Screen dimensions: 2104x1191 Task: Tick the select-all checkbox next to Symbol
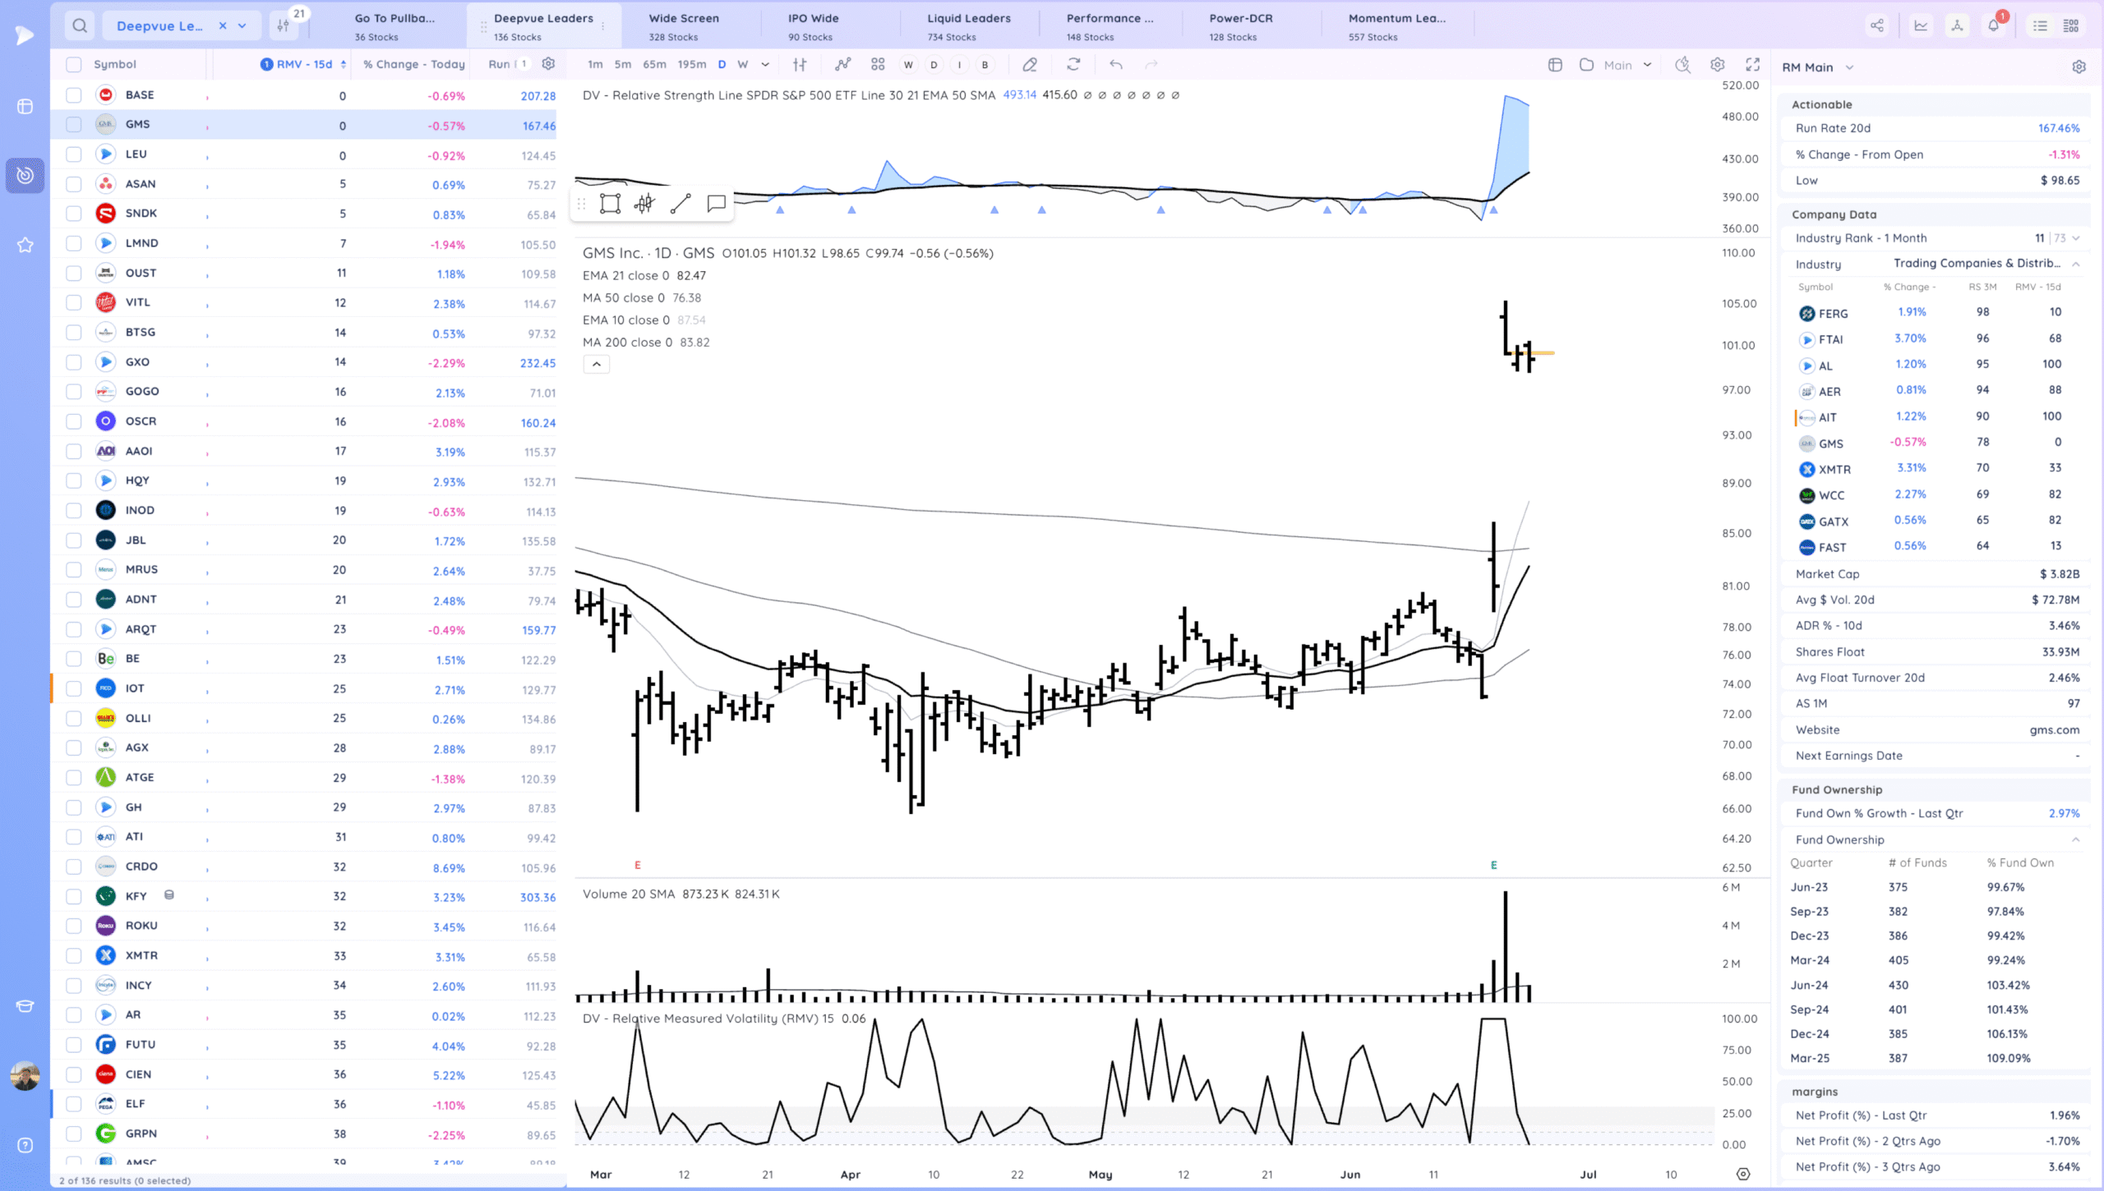coord(74,64)
